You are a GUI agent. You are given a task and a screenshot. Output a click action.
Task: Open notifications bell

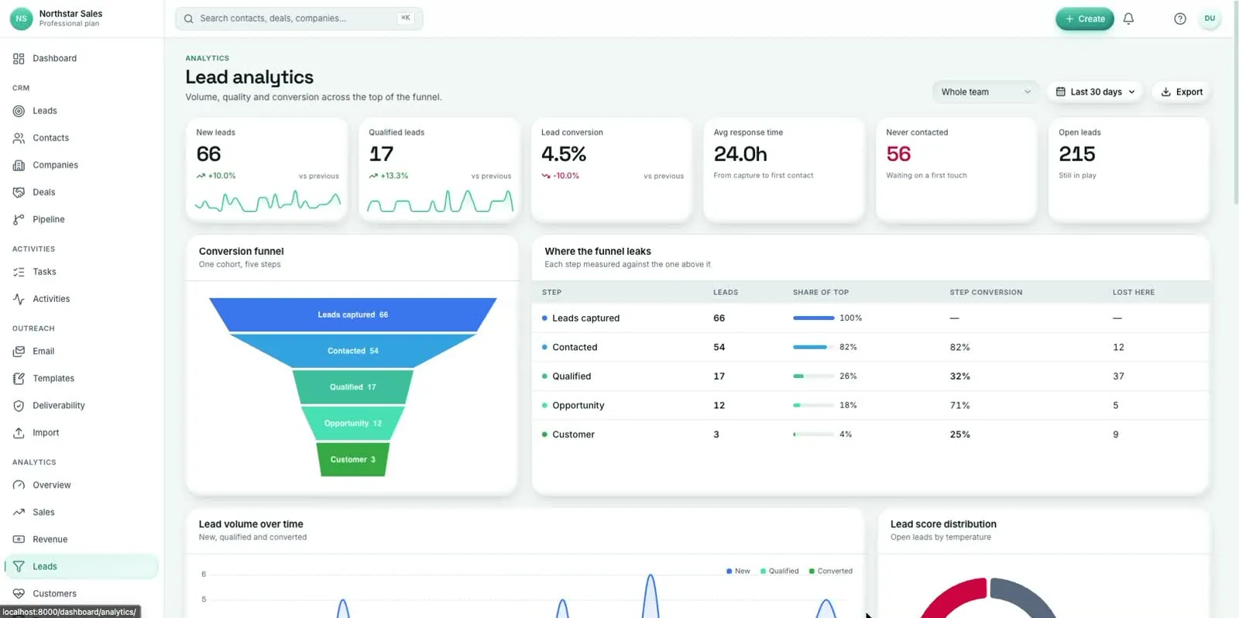1128,19
